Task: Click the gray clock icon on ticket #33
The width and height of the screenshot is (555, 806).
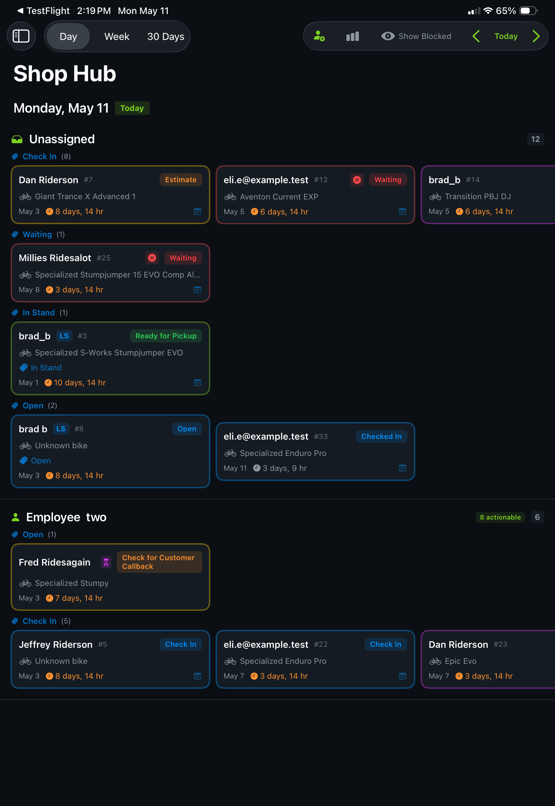Action: (x=257, y=468)
